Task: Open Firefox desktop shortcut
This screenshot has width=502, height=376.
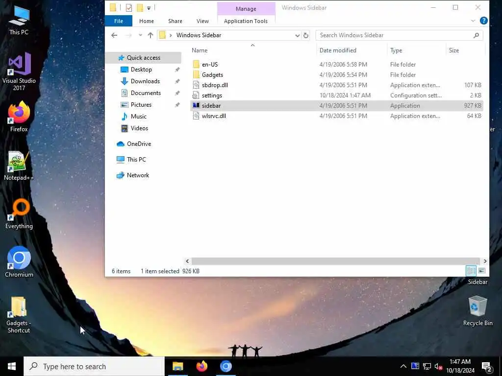Action: pos(19,117)
